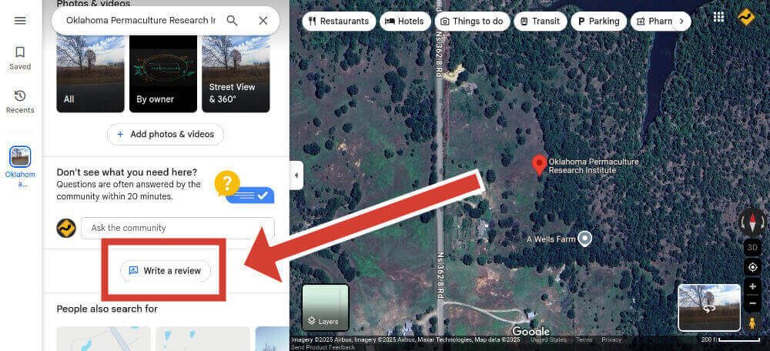770x351 pixels.
Task: Switch map type via Layers tile
Action: point(325,307)
